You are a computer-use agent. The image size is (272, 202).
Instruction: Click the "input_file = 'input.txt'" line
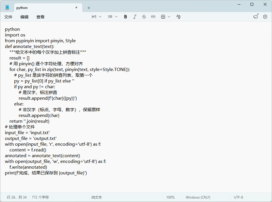coord(27,132)
